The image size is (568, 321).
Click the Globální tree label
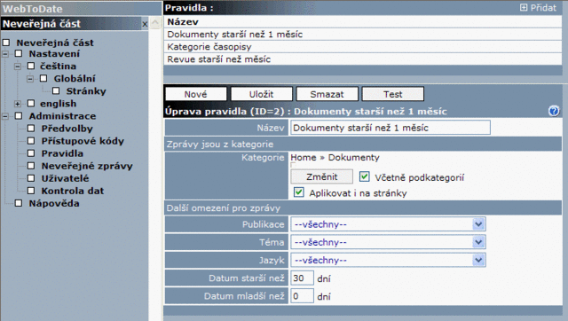click(x=75, y=79)
